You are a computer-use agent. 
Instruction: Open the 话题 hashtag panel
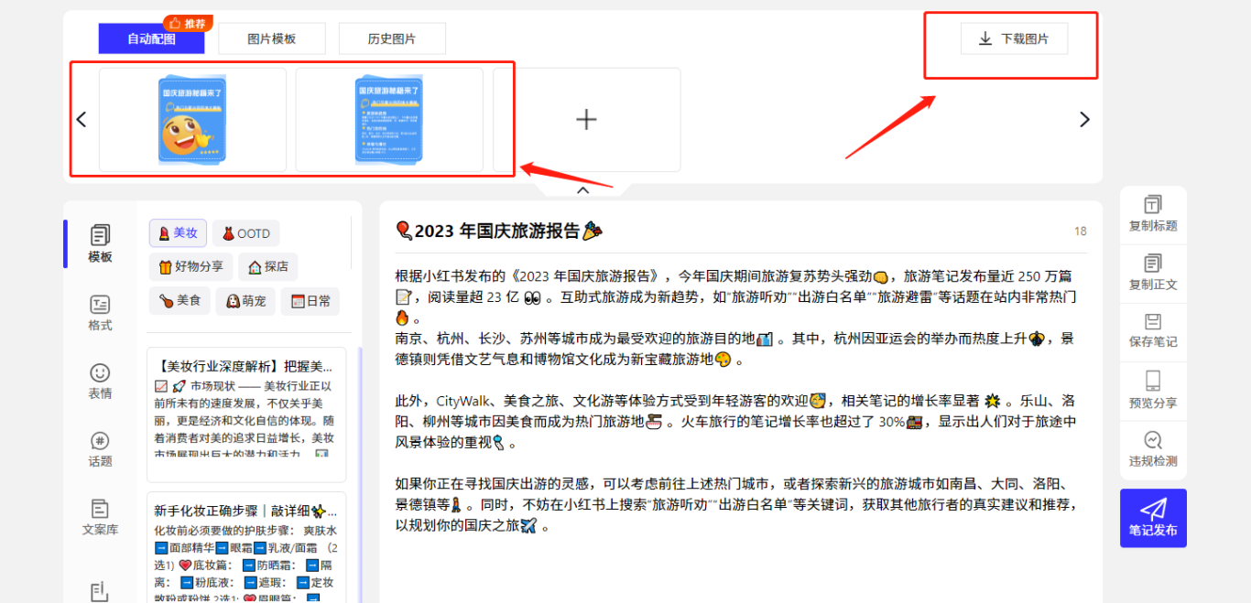[x=100, y=449]
